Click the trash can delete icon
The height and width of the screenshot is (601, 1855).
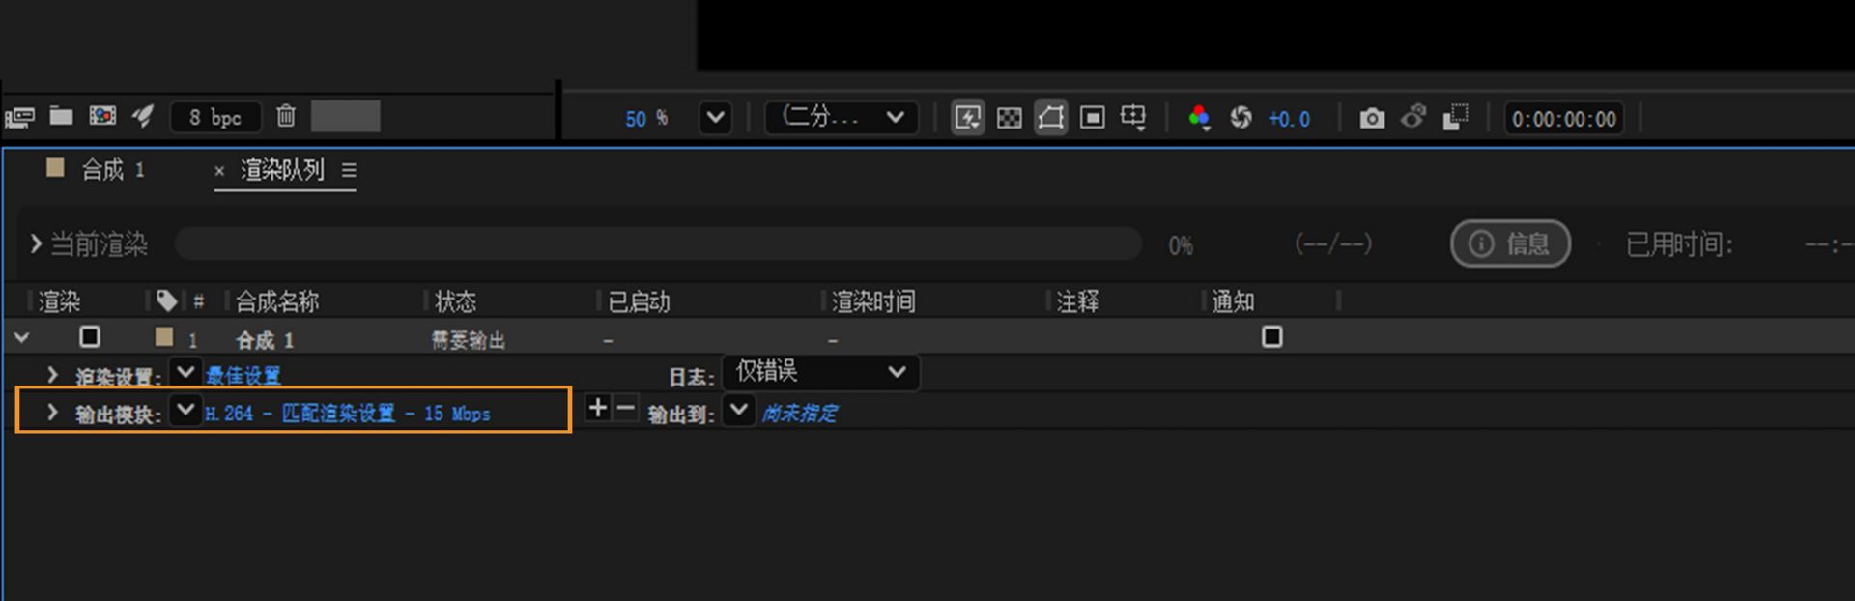tap(286, 116)
